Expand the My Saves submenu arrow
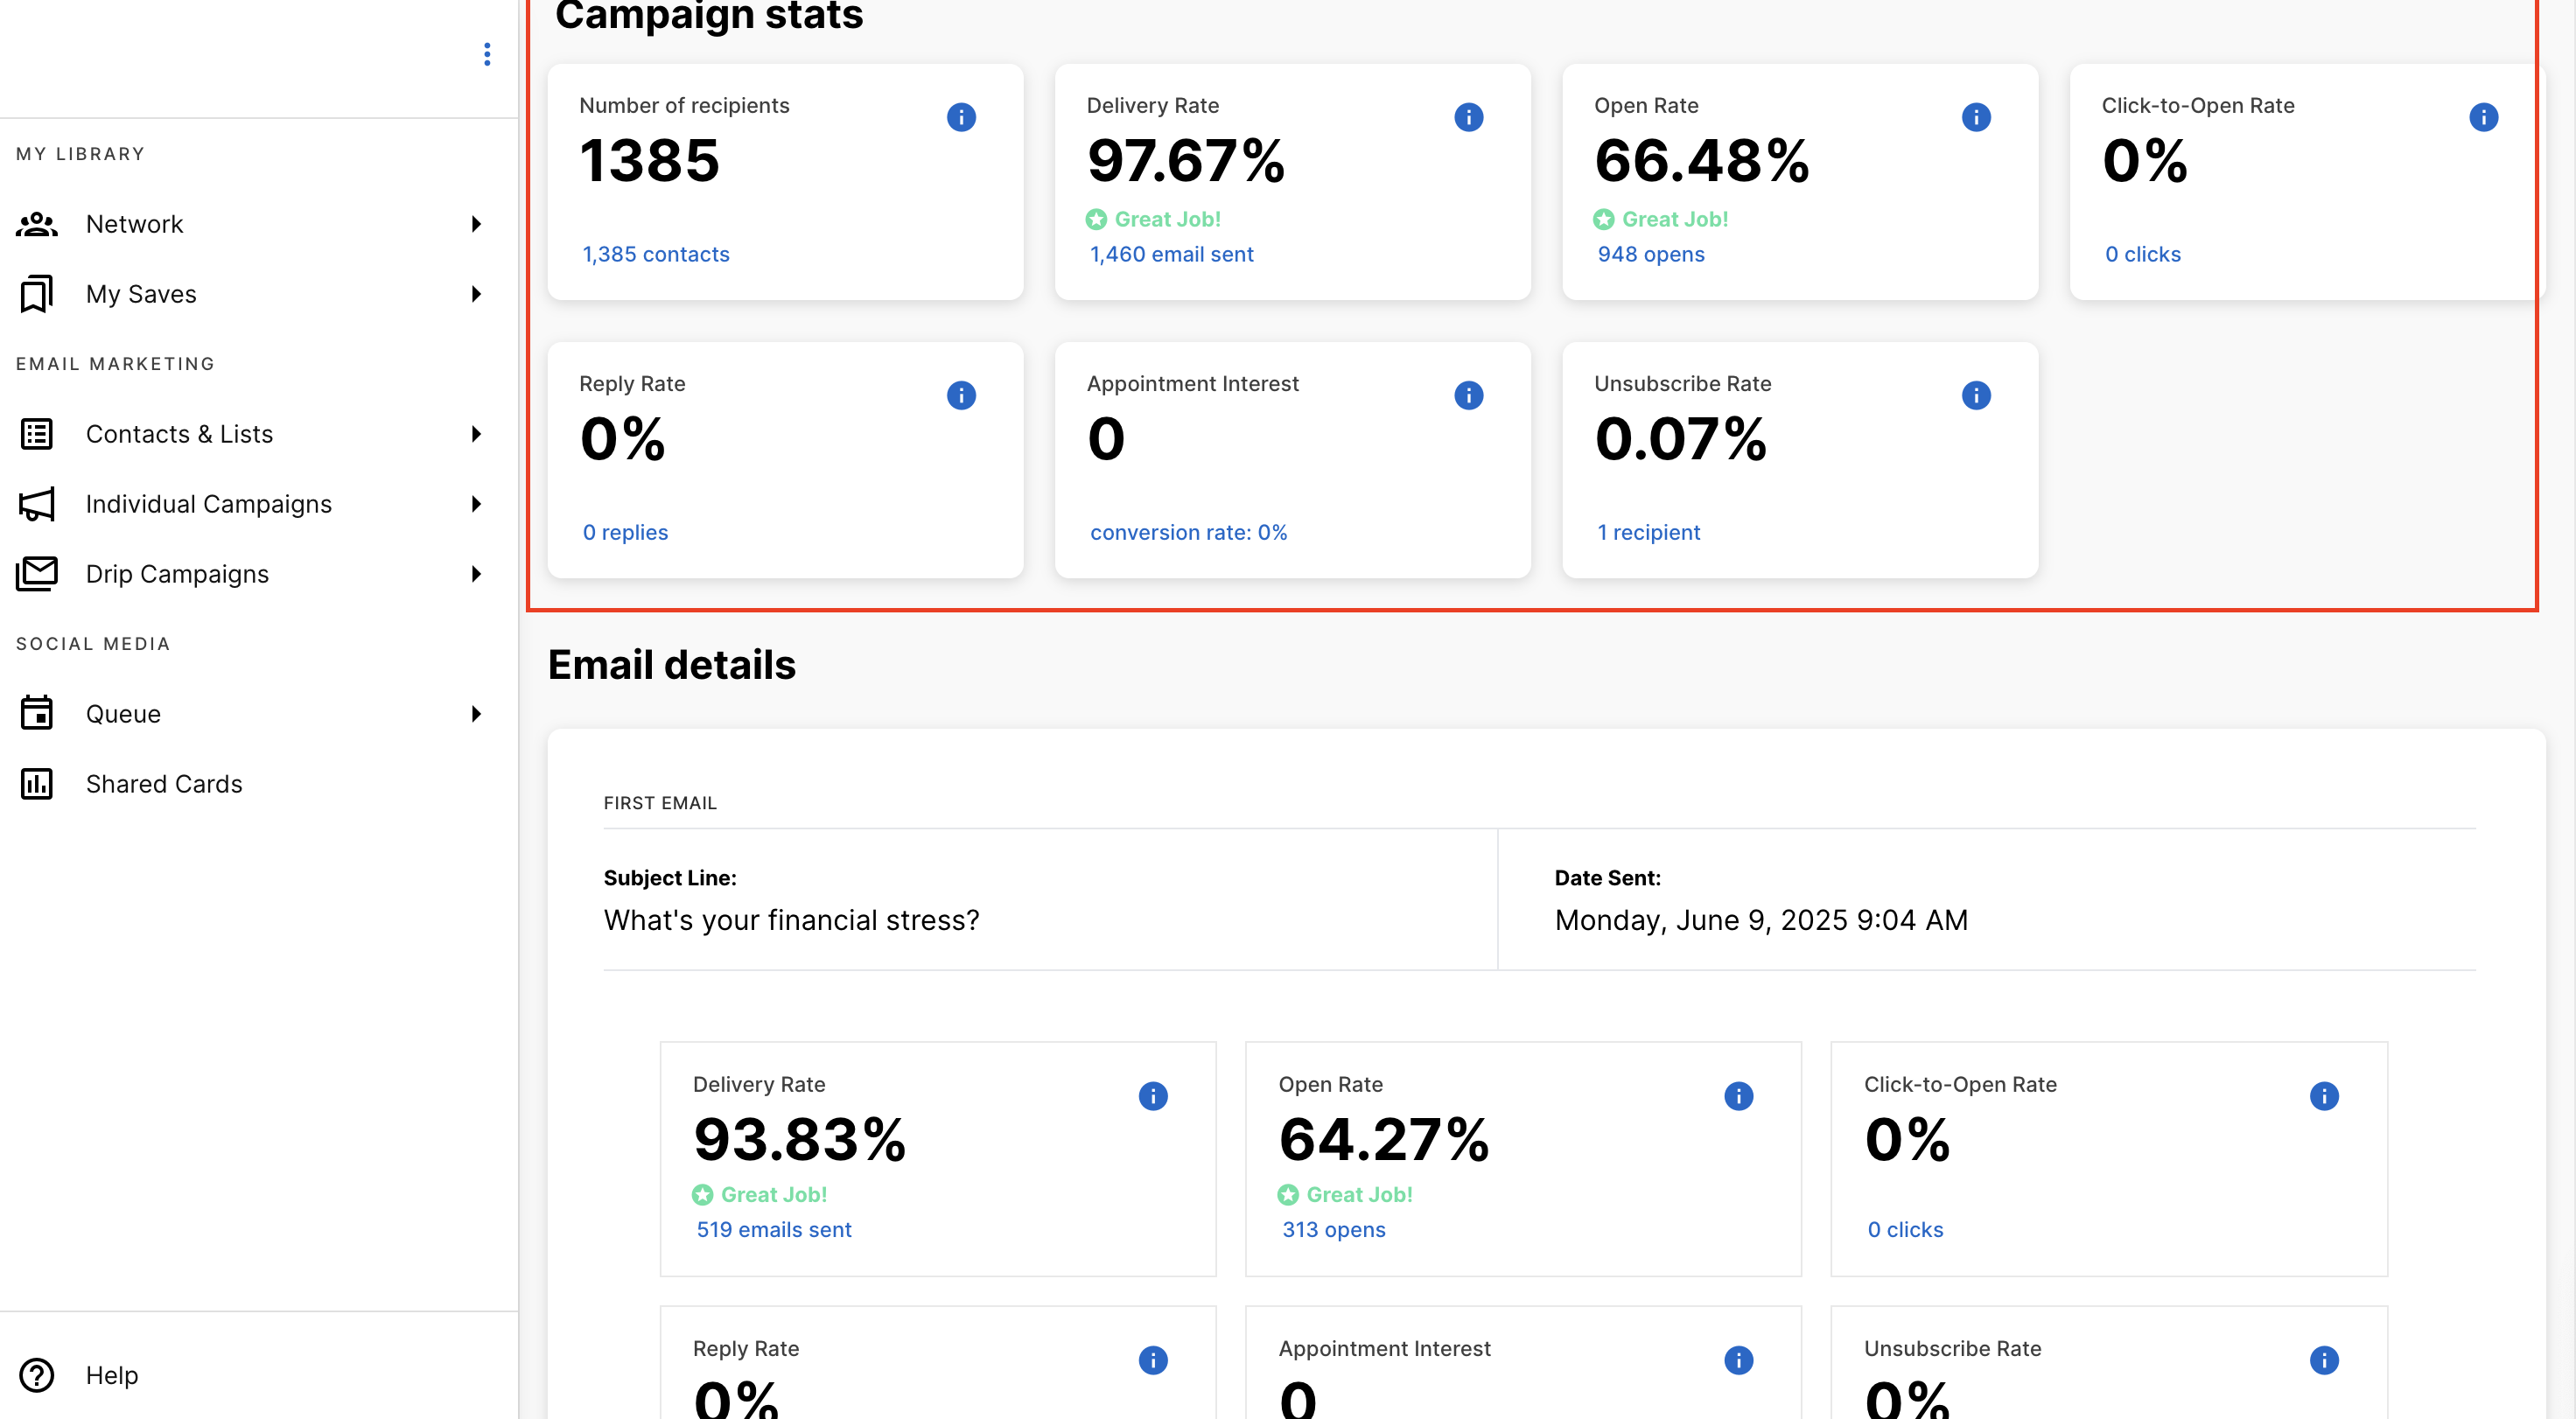The height and width of the screenshot is (1419, 2576). pyautogui.click(x=477, y=294)
